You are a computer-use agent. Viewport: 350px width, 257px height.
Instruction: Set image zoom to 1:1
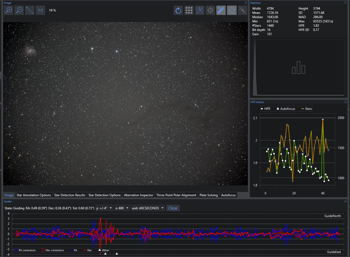click(x=40, y=10)
